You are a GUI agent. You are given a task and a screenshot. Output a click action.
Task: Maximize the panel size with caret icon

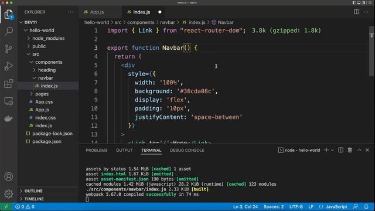(359, 150)
